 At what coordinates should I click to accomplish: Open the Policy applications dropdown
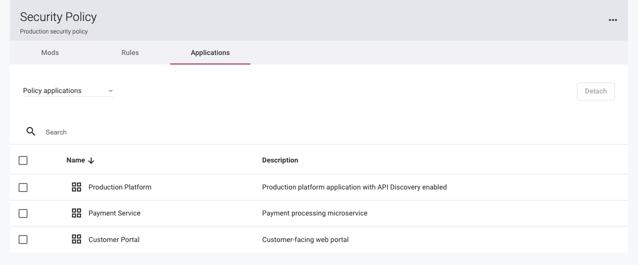tap(68, 91)
